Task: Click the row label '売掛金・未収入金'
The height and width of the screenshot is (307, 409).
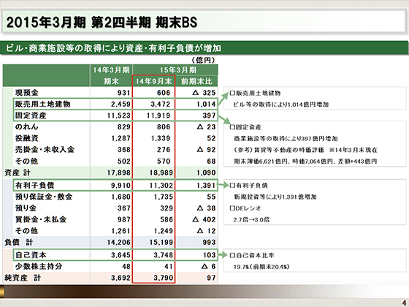Action: (x=45, y=150)
